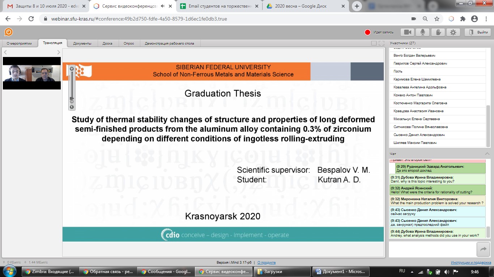The image size is (494, 277).
Task: Click Андрей Ясинский's 9:32 chat message
Action: coord(438,190)
